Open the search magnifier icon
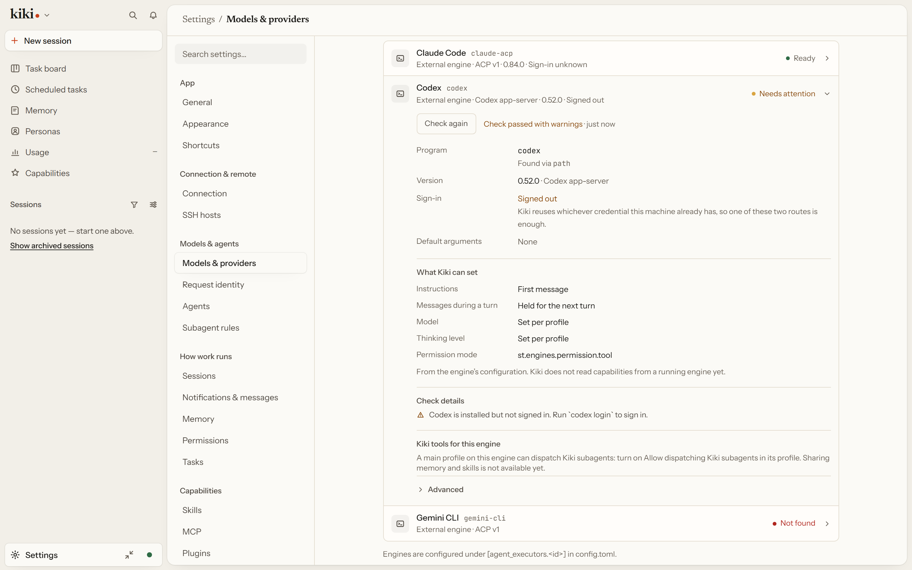912x570 pixels. (133, 15)
